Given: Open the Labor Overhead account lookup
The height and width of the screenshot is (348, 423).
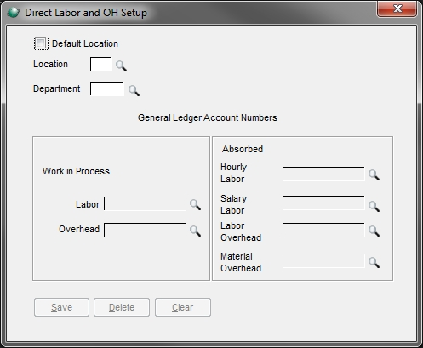Looking at the screenshot, I should 374,231.
